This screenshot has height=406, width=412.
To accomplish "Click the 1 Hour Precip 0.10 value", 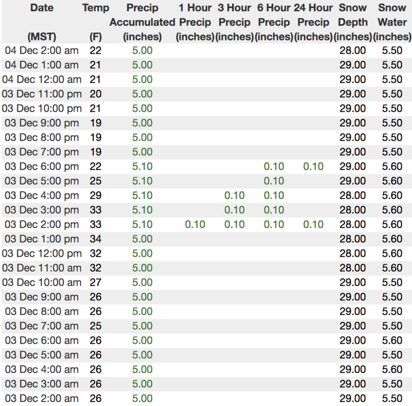I will (x=195, y=224).
